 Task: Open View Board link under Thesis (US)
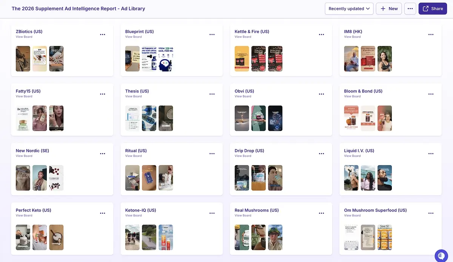point(134,97)
